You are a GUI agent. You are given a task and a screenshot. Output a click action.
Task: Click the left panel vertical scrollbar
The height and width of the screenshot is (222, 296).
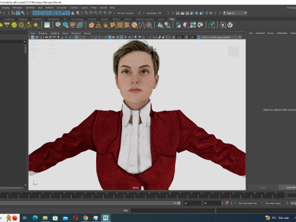click(25, 49)
